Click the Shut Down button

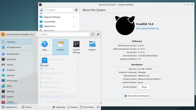click(87, 107)
